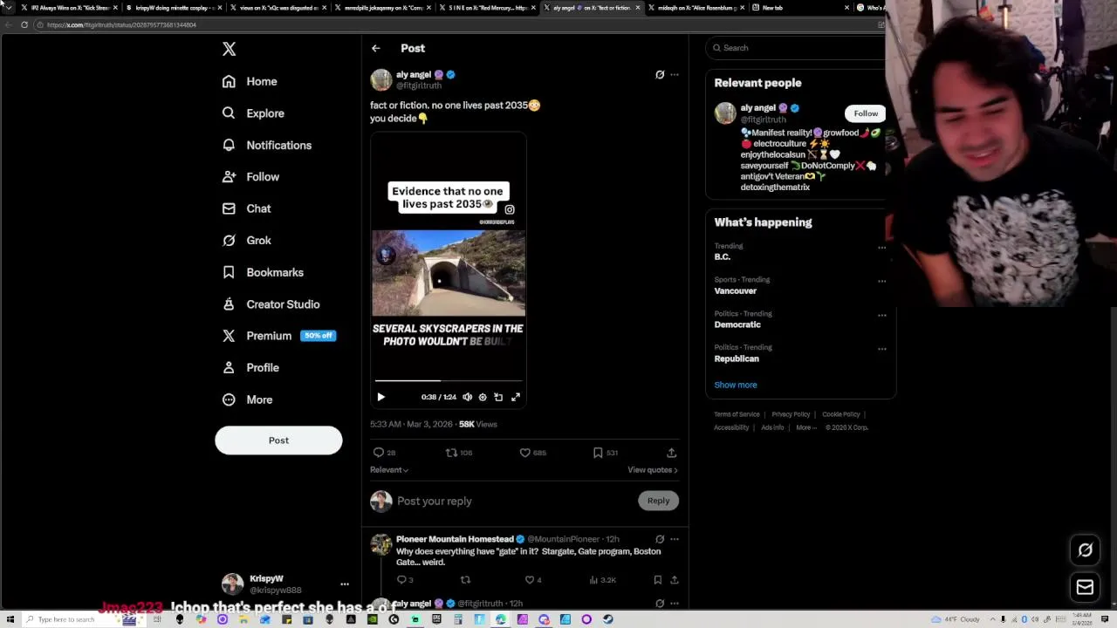This screenshot has height=628, width=1117.
Task: Like the post showing 685 likes
Action: (x=532, y=453)
